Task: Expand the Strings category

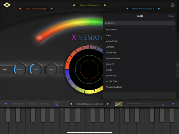Action: point(140,70)
